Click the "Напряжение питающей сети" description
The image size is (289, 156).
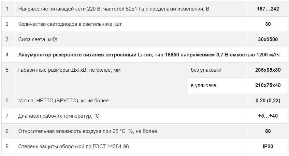click(114, 9)
